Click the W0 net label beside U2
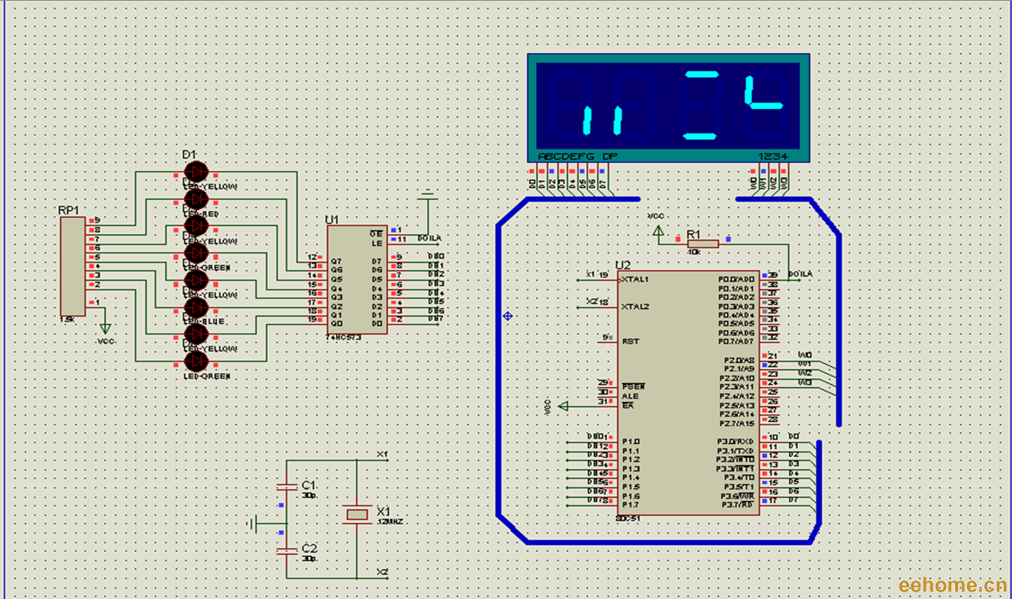Screen dimensions: 1012x599 point(805,355)
